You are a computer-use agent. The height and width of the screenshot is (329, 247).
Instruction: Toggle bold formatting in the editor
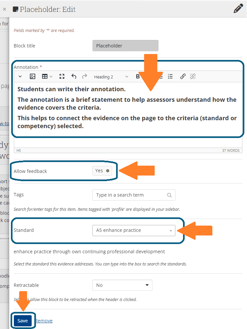pos(138,76)
